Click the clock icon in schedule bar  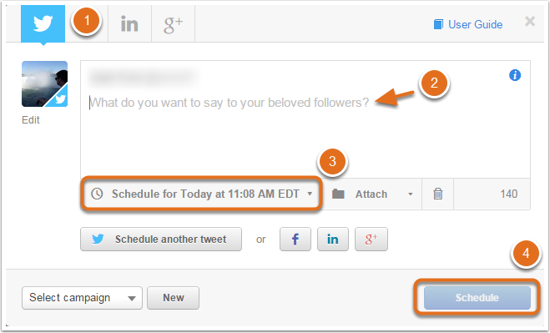(x=97, y=194)
